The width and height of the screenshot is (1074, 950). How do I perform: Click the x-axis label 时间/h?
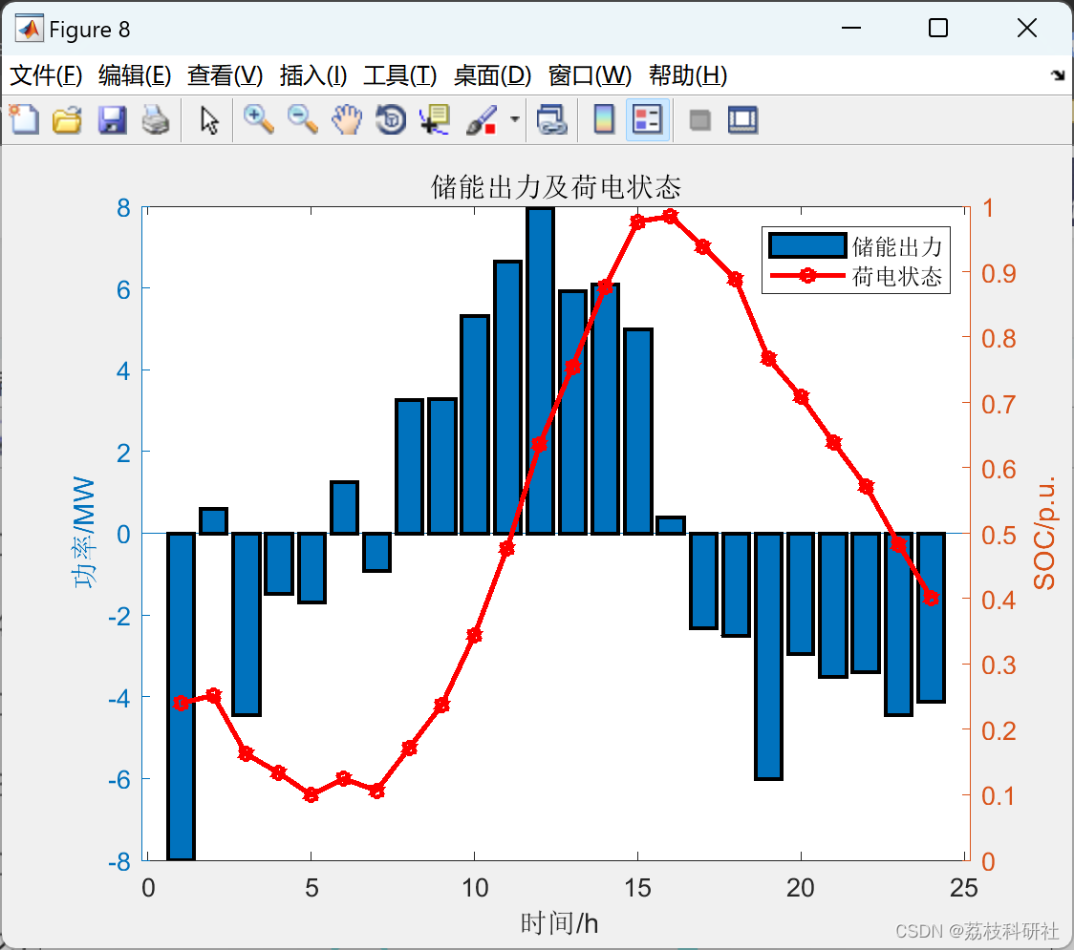559,923
